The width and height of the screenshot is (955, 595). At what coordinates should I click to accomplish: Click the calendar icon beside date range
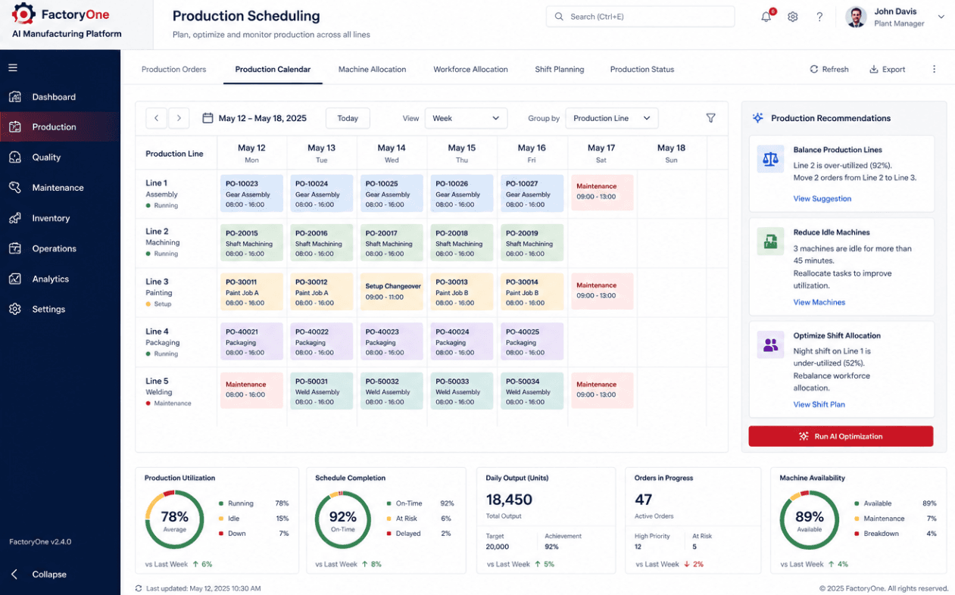[x=208, y=118]
